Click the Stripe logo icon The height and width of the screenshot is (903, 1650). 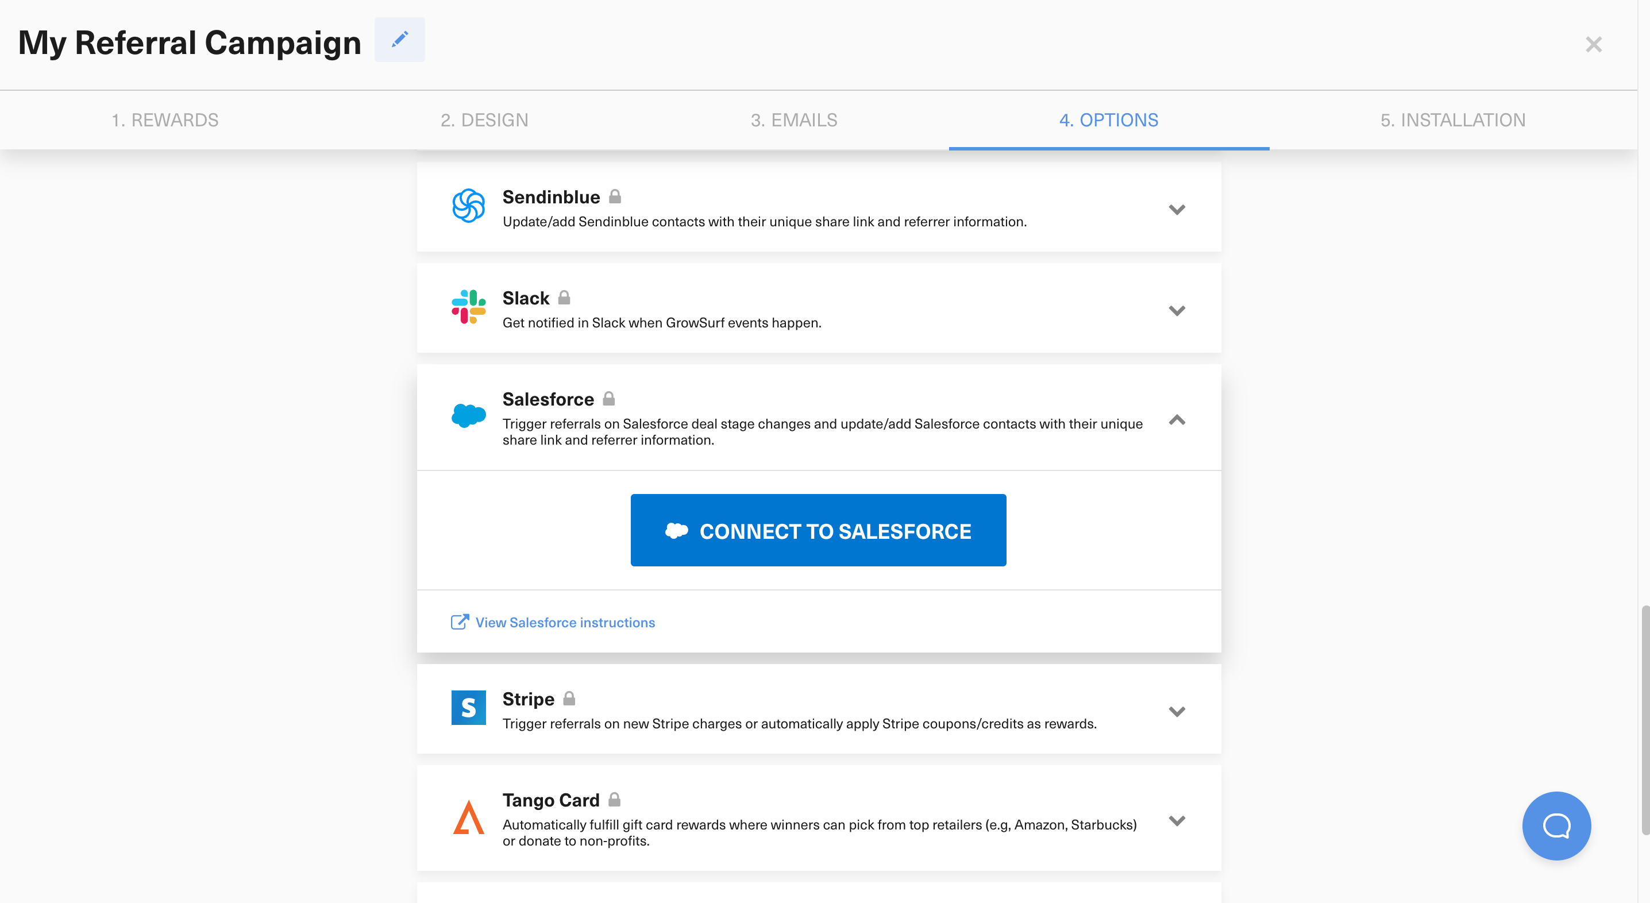[x=468, y=708]
